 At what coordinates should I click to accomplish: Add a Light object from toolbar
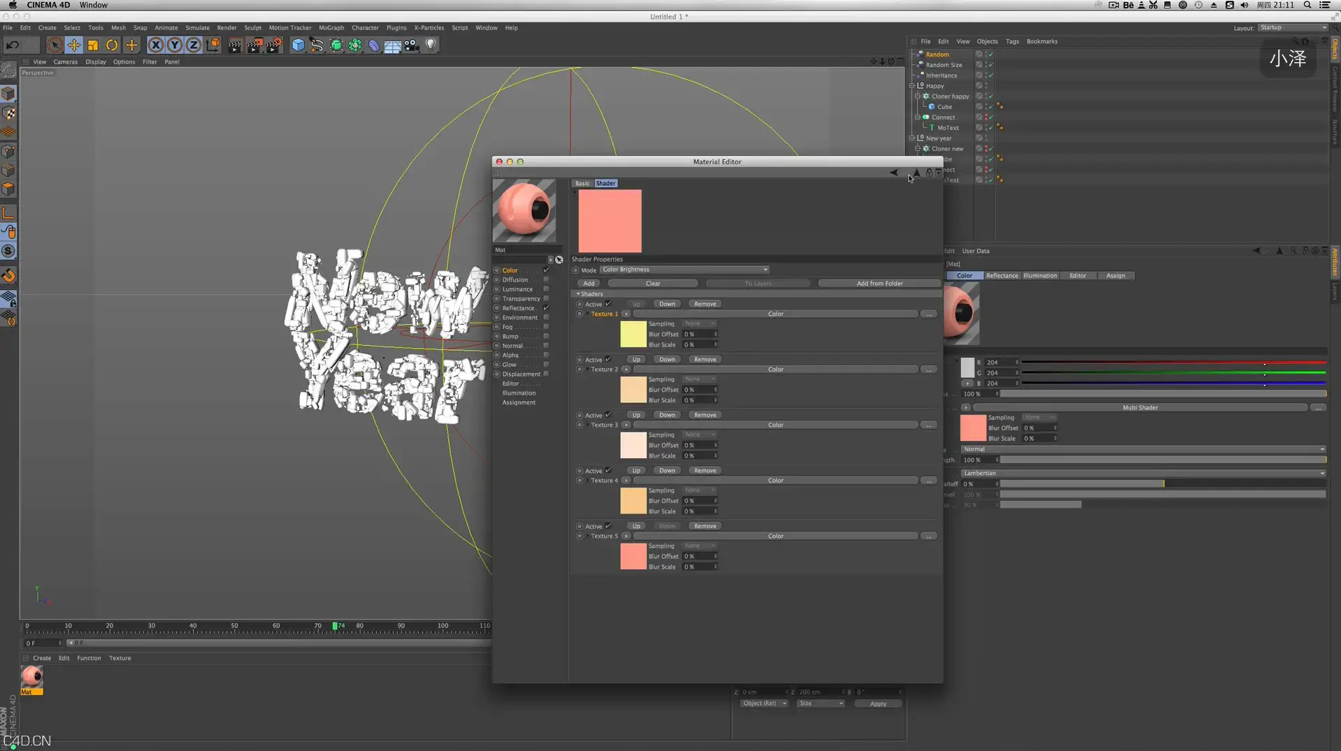coord(431,45)
